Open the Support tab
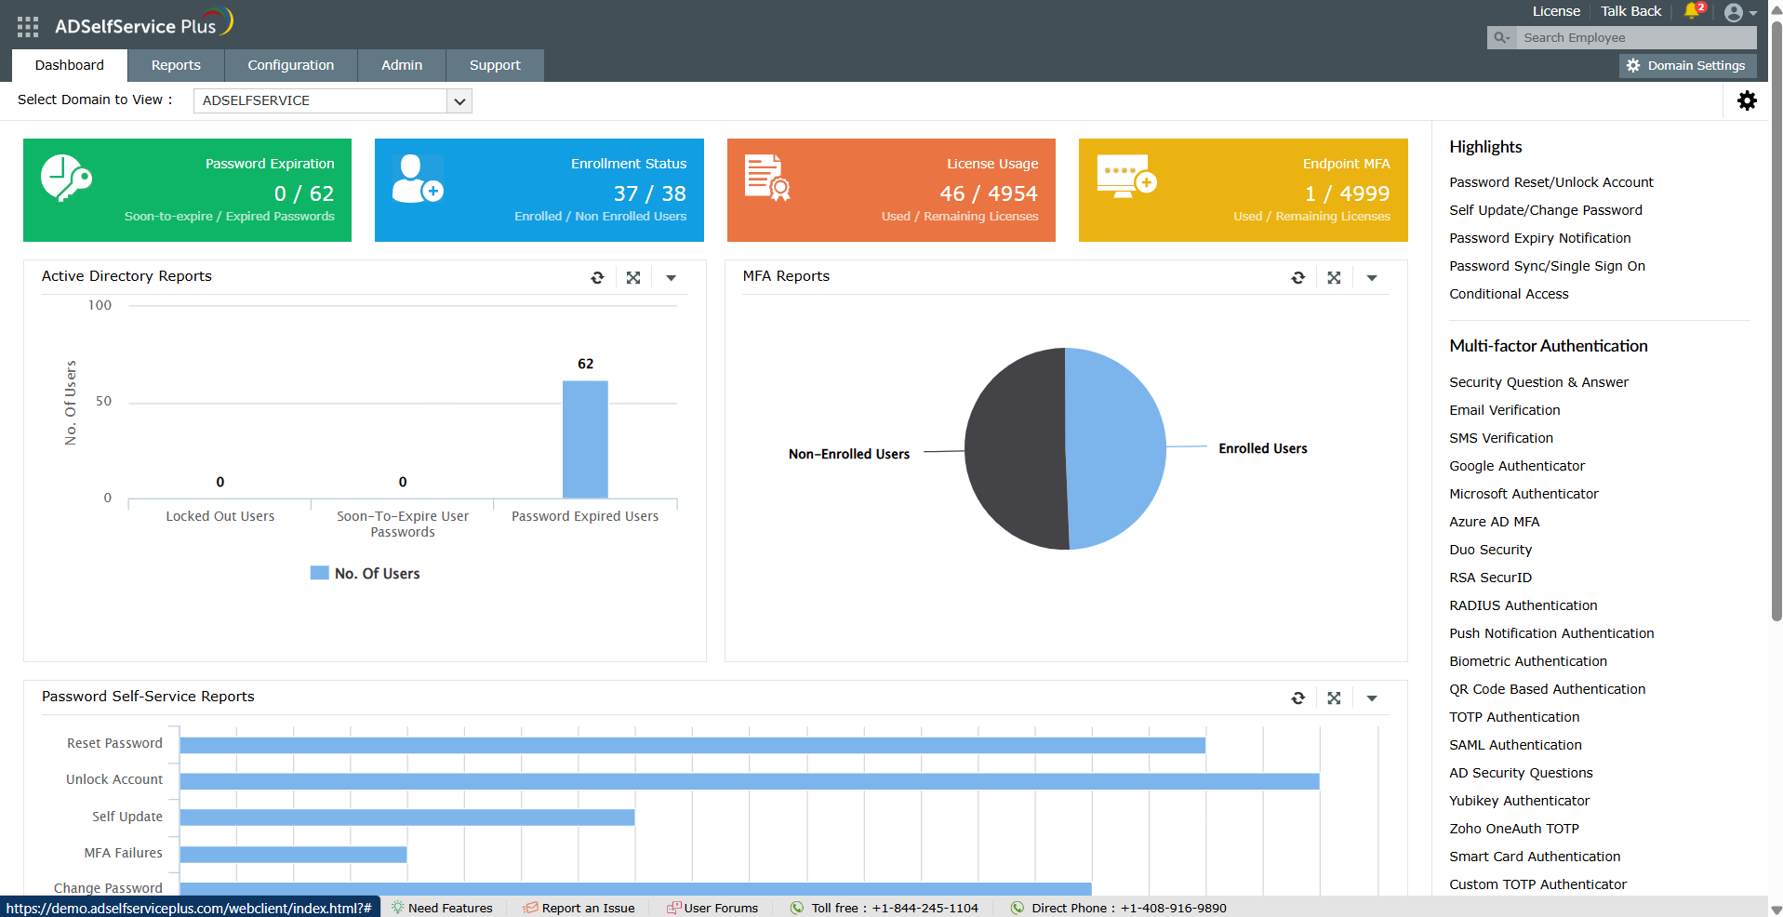1783x917 pixels. coord(495,65)
